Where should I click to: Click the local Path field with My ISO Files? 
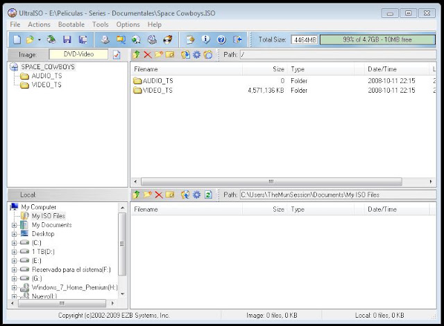(338, 195)
